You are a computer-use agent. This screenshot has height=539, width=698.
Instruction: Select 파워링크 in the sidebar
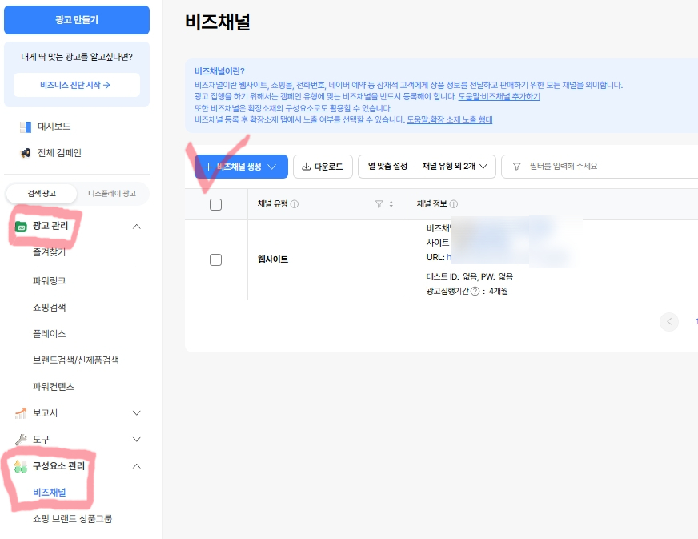click(x=50, y=281)
